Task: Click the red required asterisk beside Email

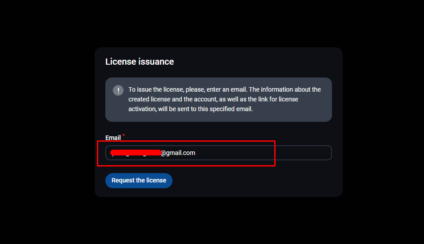Action: click(124, 135)
